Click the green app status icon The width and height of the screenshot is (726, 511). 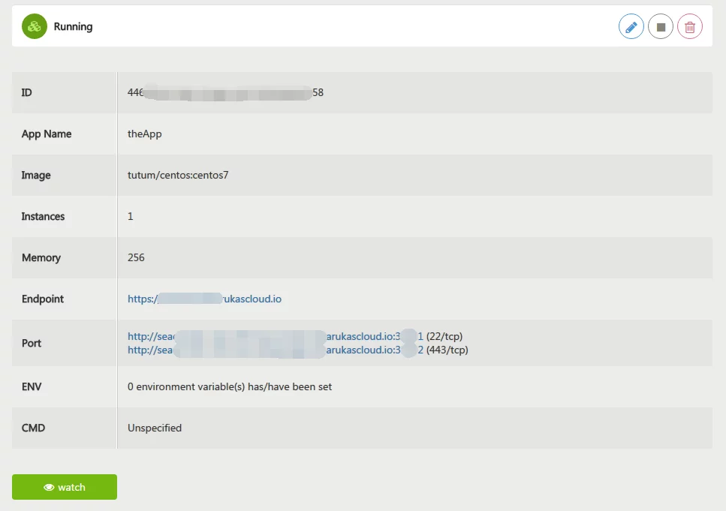[35, 26]
